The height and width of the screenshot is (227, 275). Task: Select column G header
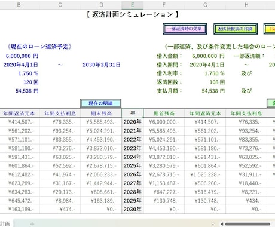point(205,5)
